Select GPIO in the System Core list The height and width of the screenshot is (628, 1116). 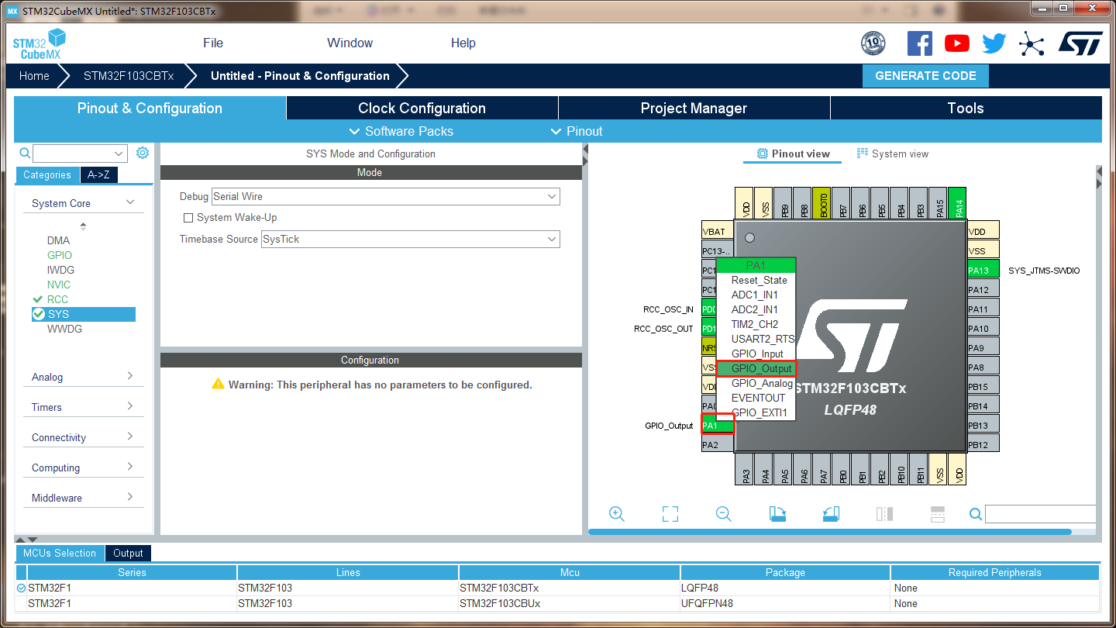pyautogui.click(x=60, y=255)
